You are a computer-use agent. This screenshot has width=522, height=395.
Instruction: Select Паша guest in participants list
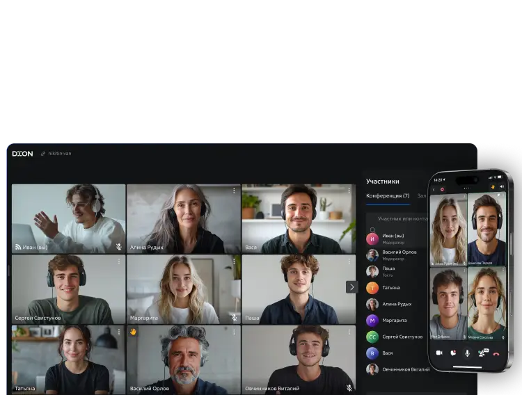point(397,271)
